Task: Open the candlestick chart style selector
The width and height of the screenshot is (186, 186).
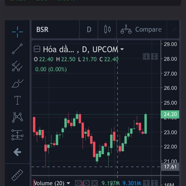Action: (x=107, y=29)
